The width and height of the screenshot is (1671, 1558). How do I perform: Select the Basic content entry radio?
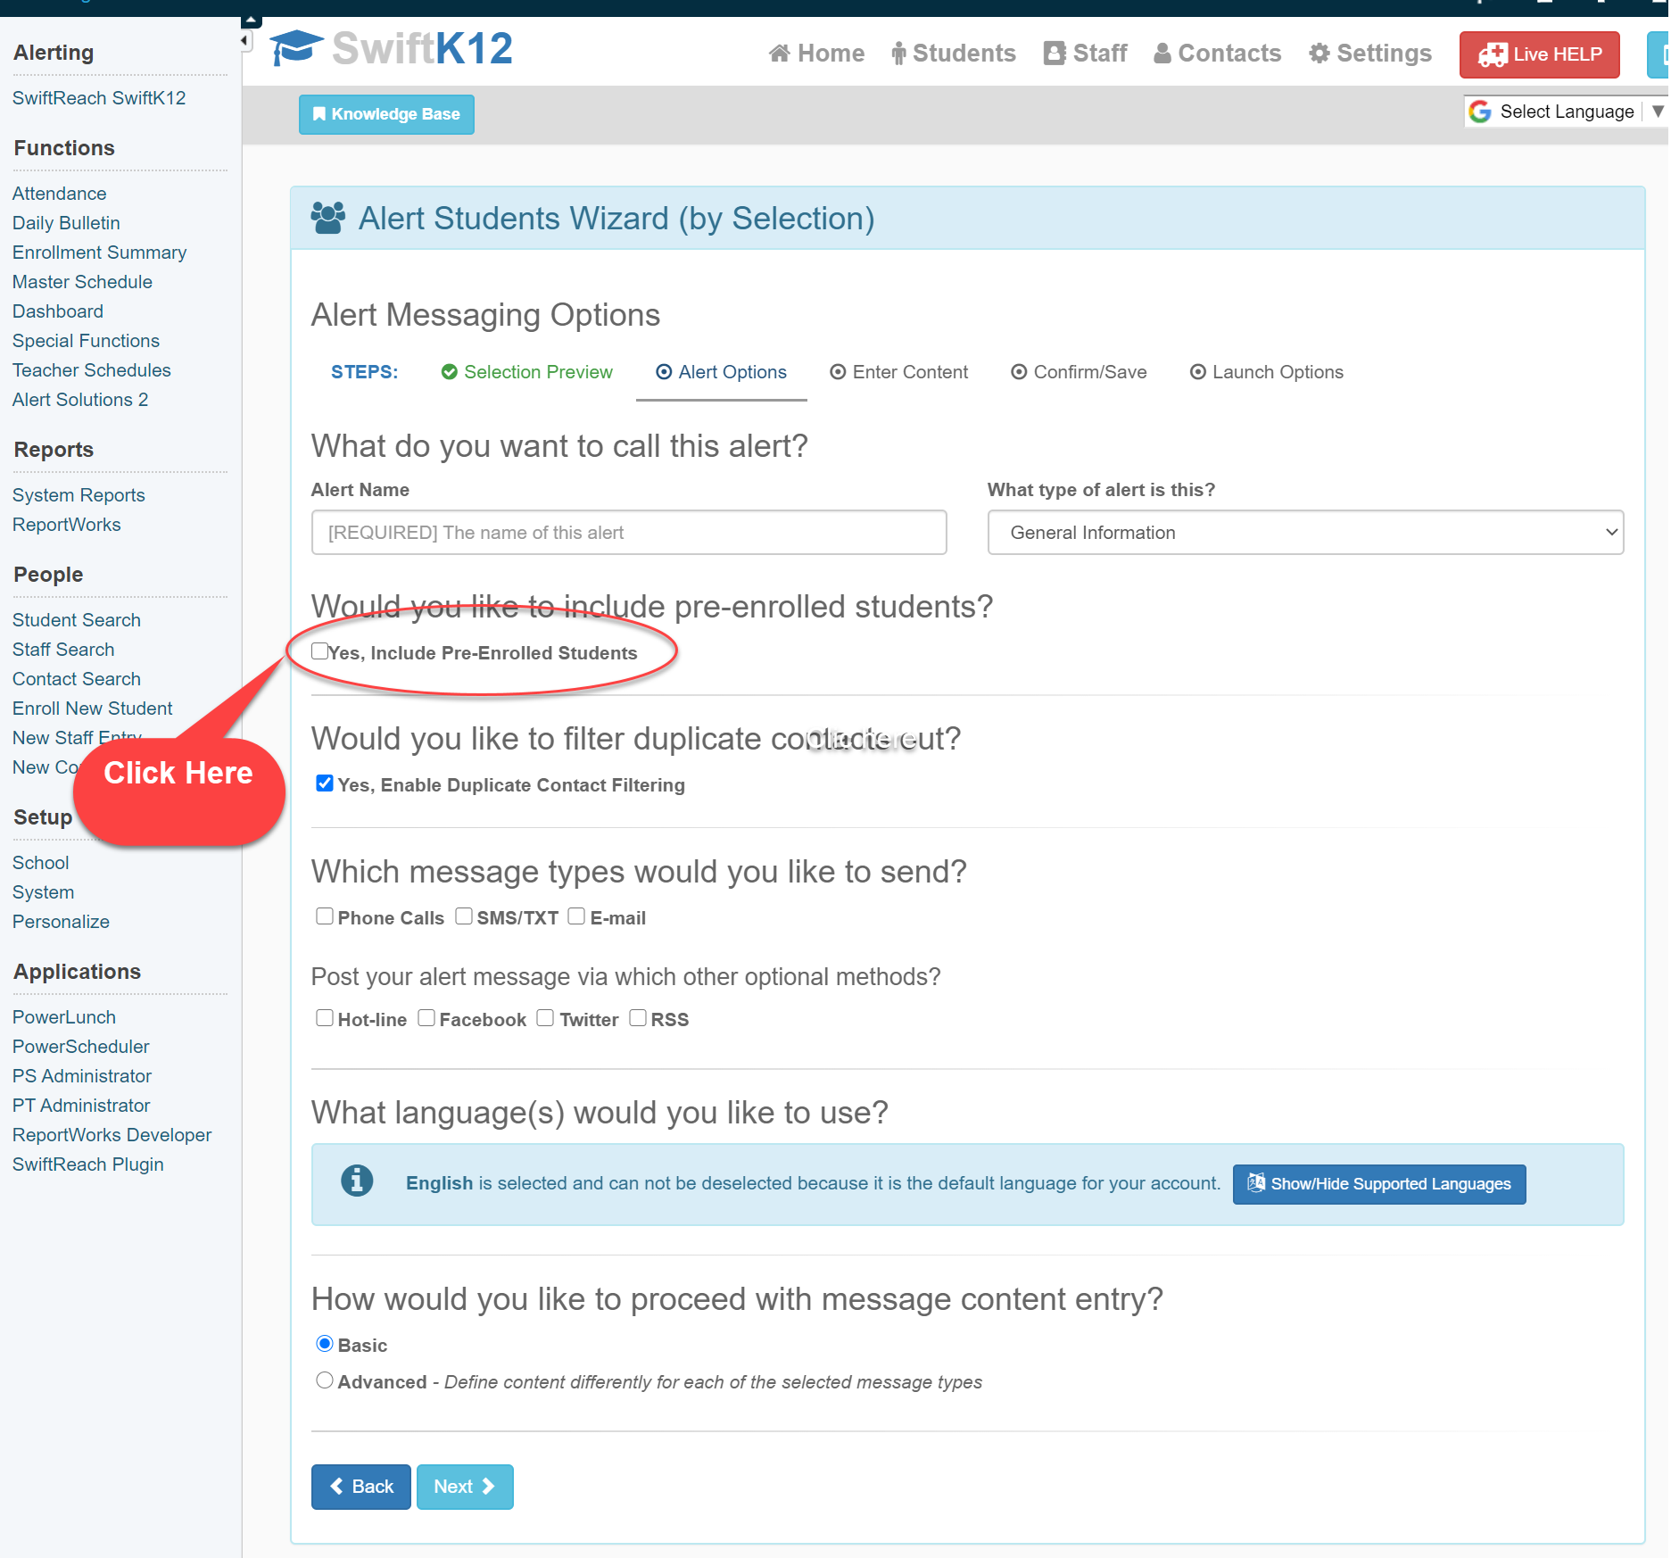pos(325,1344)
